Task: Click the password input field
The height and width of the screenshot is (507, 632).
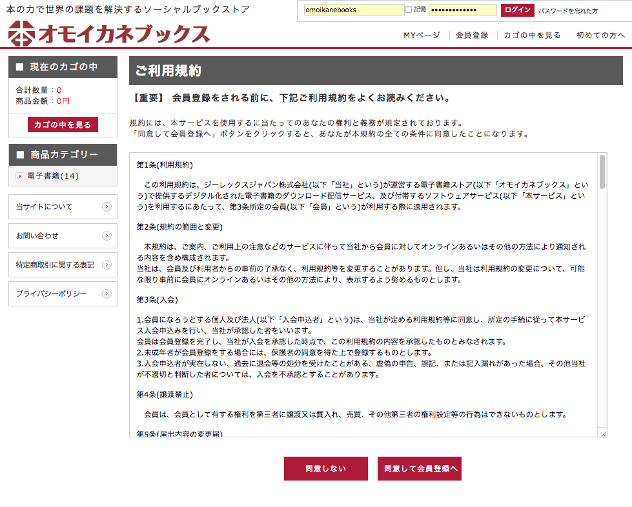Action: click(463, 10)
